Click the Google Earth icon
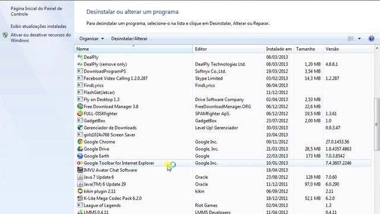 (80, 156)
